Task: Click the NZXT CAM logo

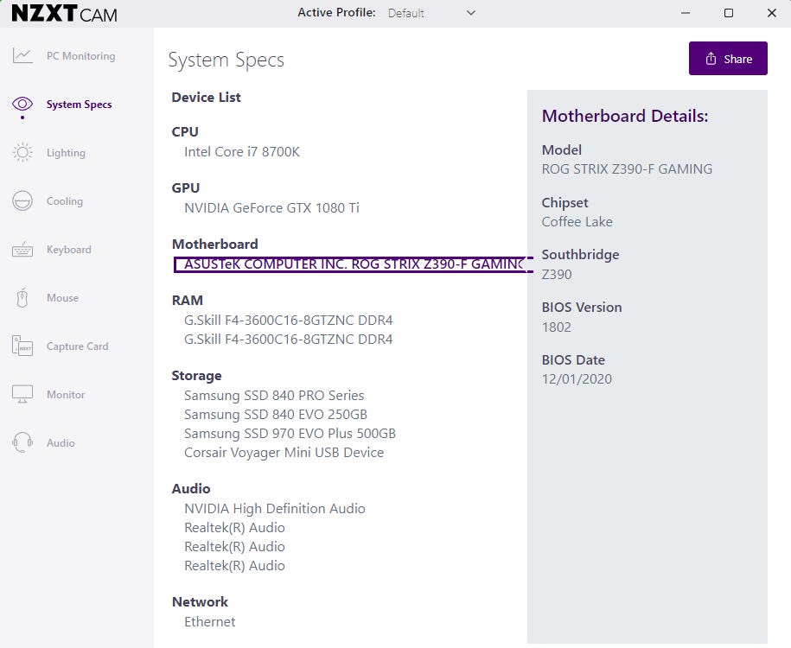Action: coord(64,14)
